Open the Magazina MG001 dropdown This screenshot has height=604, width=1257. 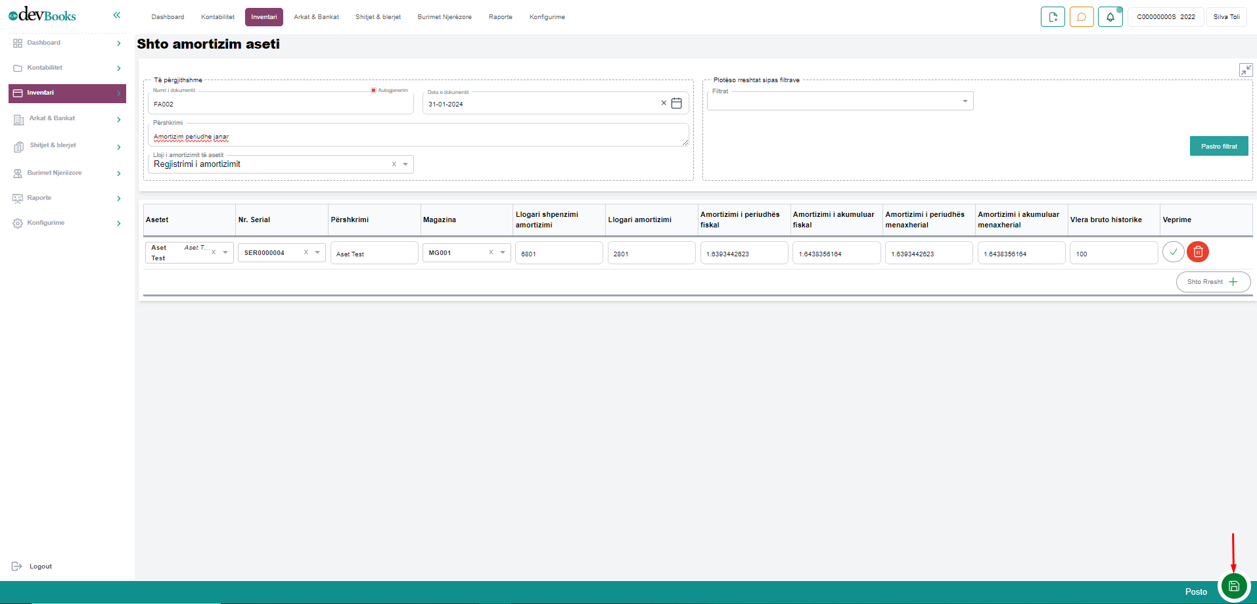pyautogui.click(x=503, y=252)
